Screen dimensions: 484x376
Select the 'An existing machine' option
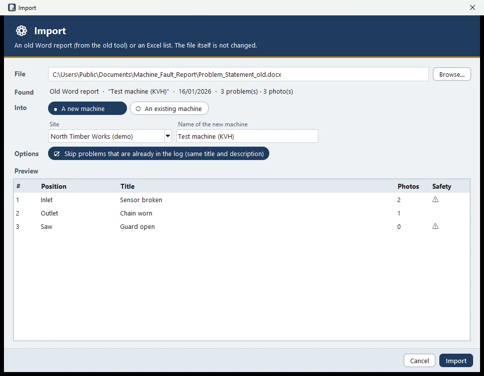(x=169, y=108)
